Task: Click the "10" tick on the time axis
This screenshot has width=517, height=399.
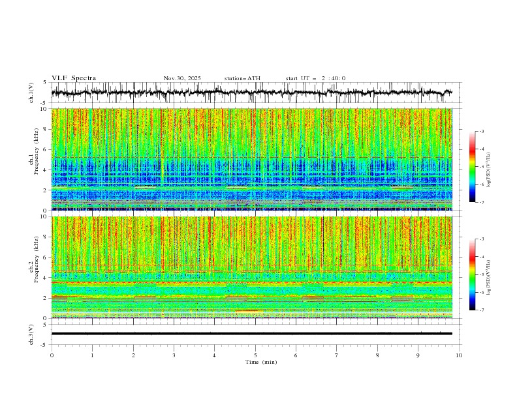Action: tap(459, 355)
